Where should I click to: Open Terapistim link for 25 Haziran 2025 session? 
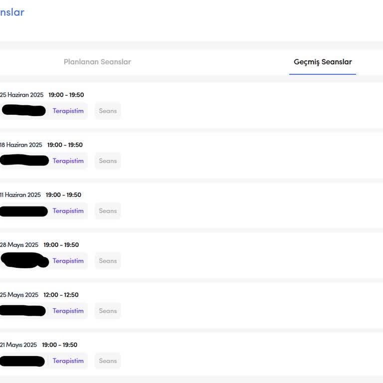point(68,111)
